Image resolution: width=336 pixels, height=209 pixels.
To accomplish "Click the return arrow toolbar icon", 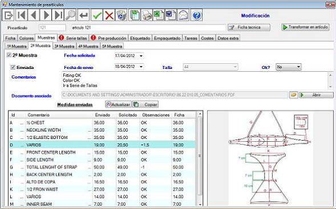I will [x=83, y=15].
